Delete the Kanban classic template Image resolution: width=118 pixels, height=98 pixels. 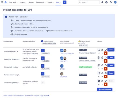[x=106, y=77]
